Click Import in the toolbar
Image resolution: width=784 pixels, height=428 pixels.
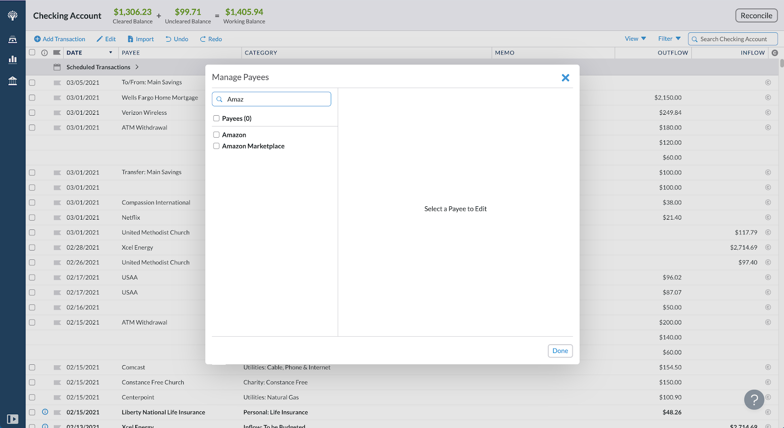point(141,39)
